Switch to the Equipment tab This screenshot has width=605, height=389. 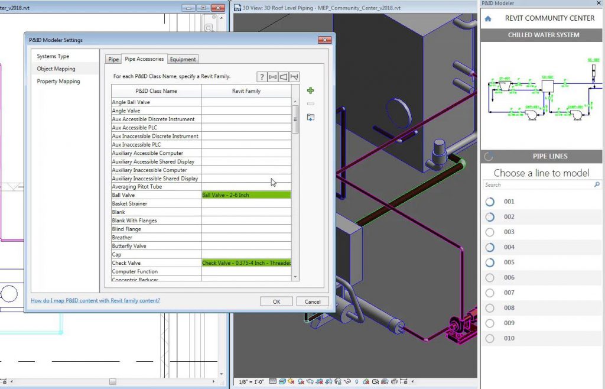click(x=183, y=59)
